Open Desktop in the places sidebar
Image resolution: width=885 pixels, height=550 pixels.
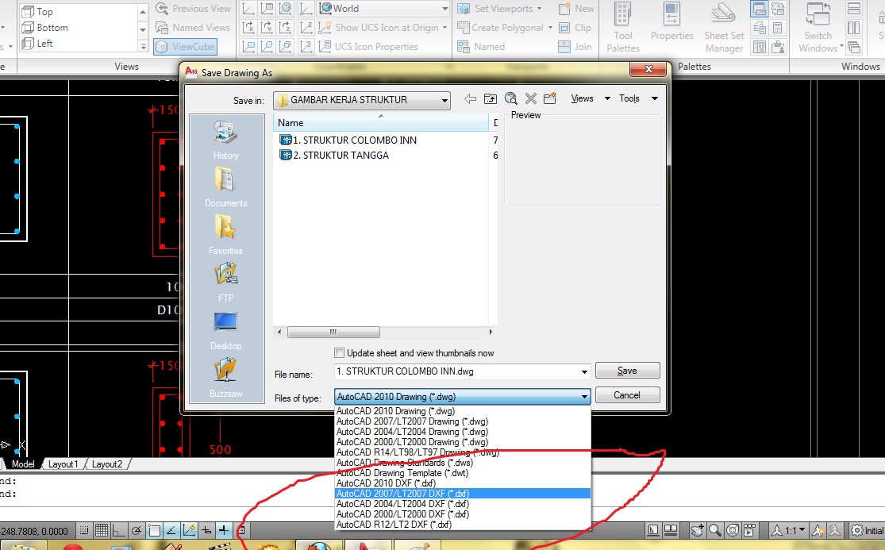225,331
